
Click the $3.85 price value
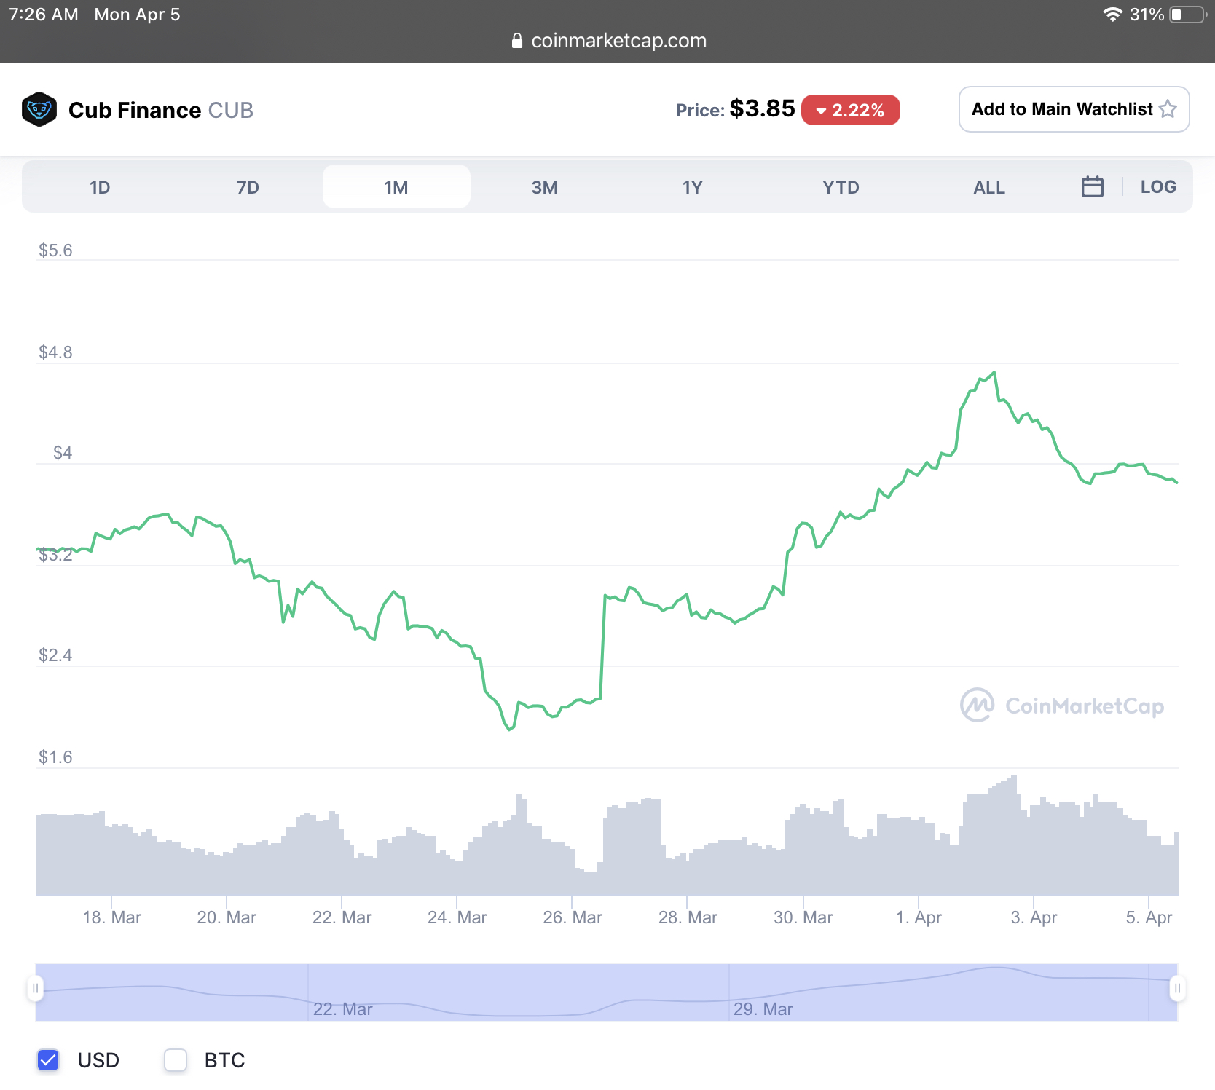coord(762,108)
